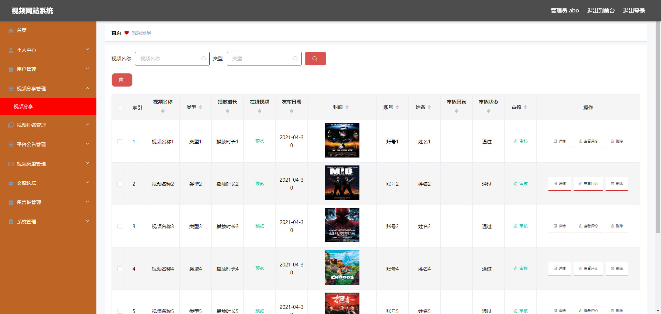Click the 视频类型管理 envelope icon
The image size is (661, 314).
click(x=11, y=164)
